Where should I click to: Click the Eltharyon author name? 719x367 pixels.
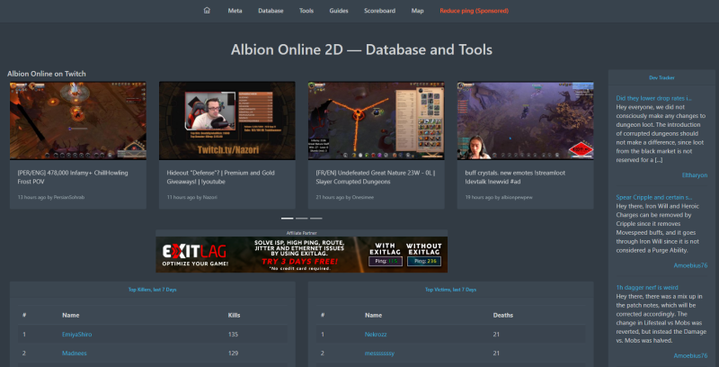pos(695,175)
